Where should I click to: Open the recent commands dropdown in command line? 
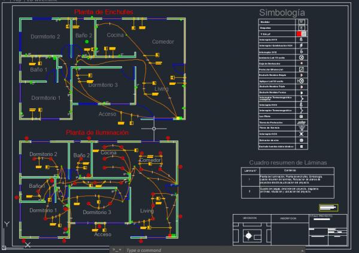point(117,250)
